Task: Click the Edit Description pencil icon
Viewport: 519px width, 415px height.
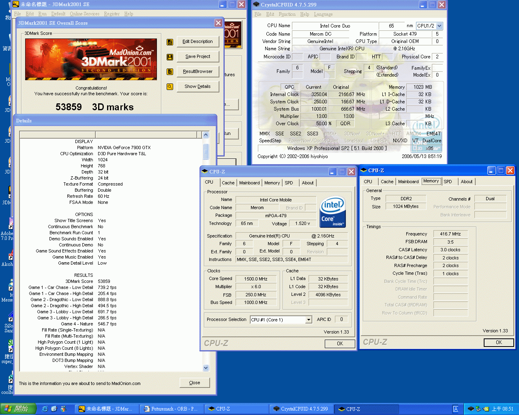Action: (x=170, y=42)
